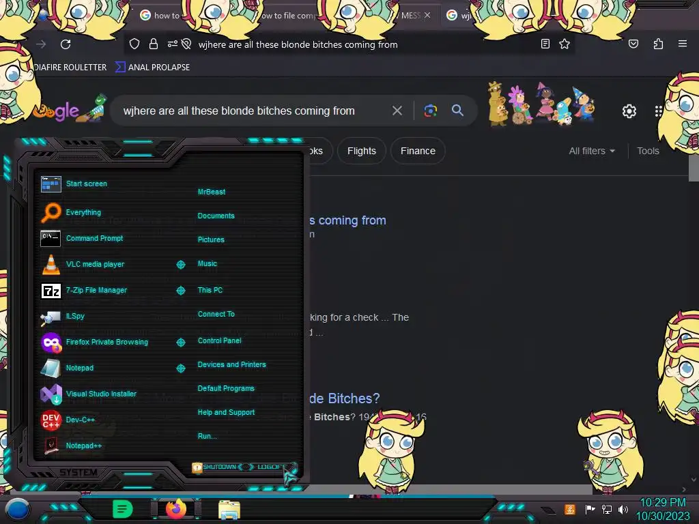Open MrBeast user folder
The image size is (699, 524).
212,192
